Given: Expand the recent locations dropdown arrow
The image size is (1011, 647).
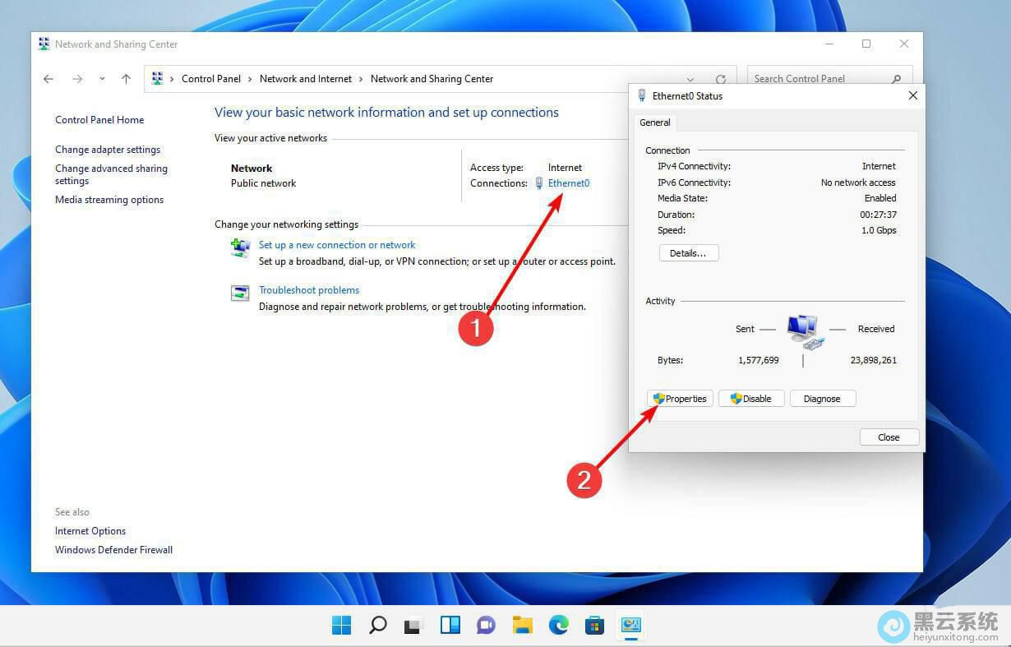Looking at the screenshot, I should (102, 79).
